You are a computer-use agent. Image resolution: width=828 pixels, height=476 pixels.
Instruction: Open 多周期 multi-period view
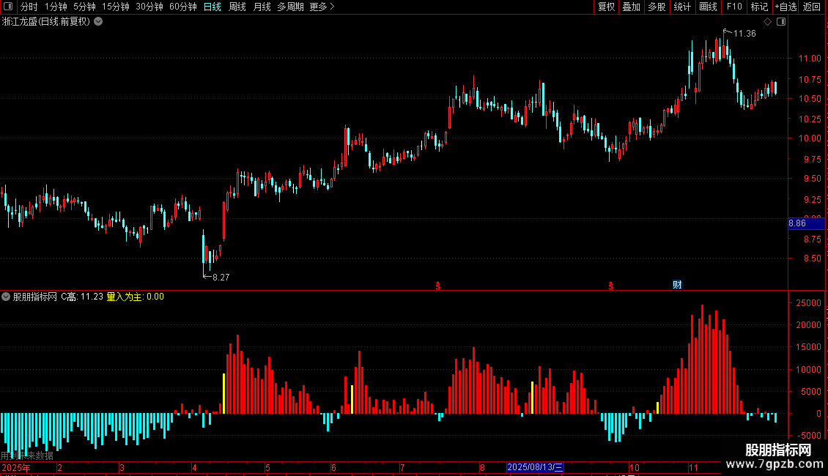[x=290, y=7]
